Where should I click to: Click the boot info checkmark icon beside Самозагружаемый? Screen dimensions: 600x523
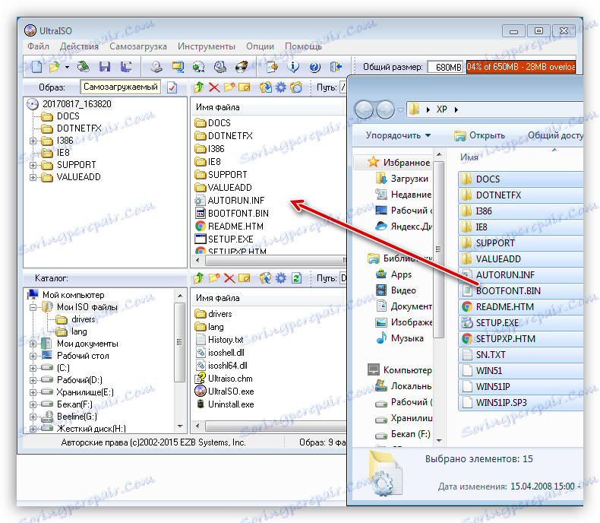coord(172,87)
